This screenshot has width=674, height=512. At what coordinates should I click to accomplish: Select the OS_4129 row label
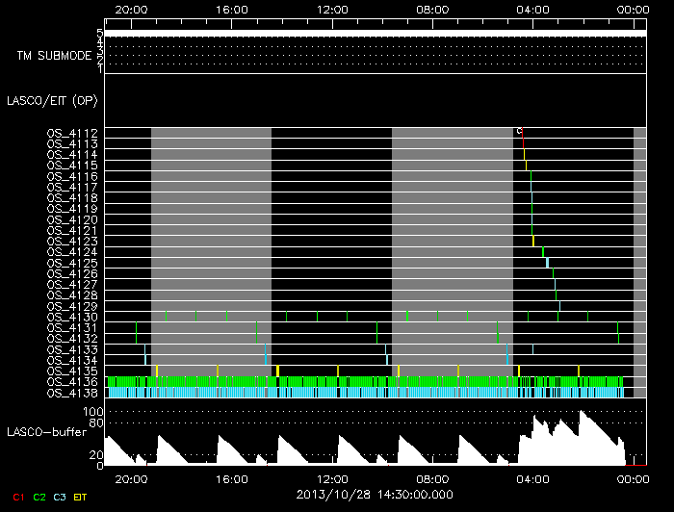(x=72, y=307)
